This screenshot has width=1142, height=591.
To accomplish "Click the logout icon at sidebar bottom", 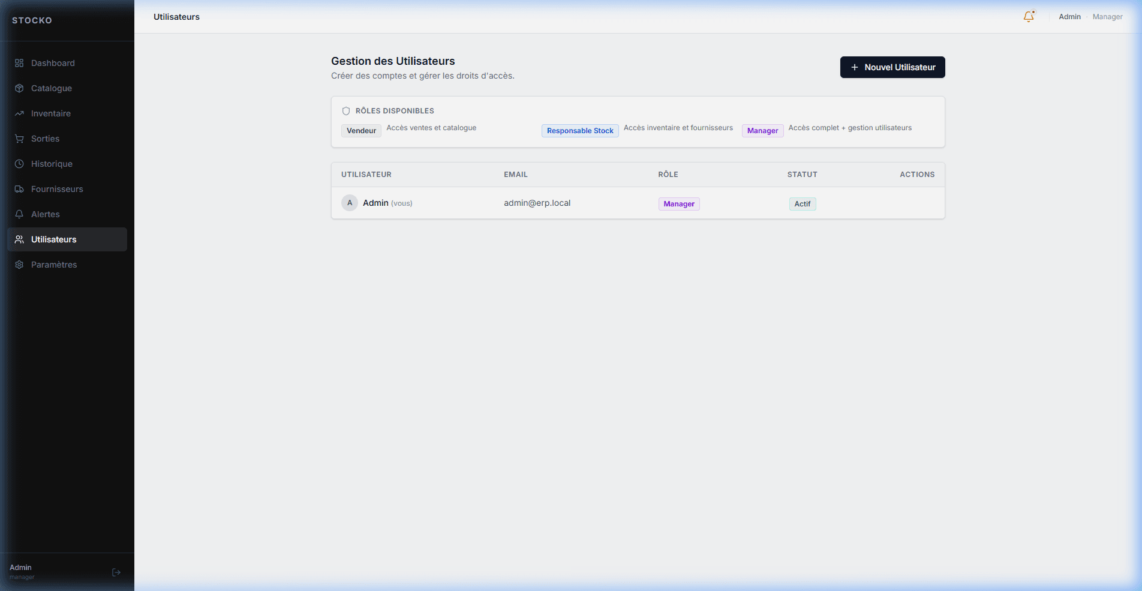I will (116, 572).
